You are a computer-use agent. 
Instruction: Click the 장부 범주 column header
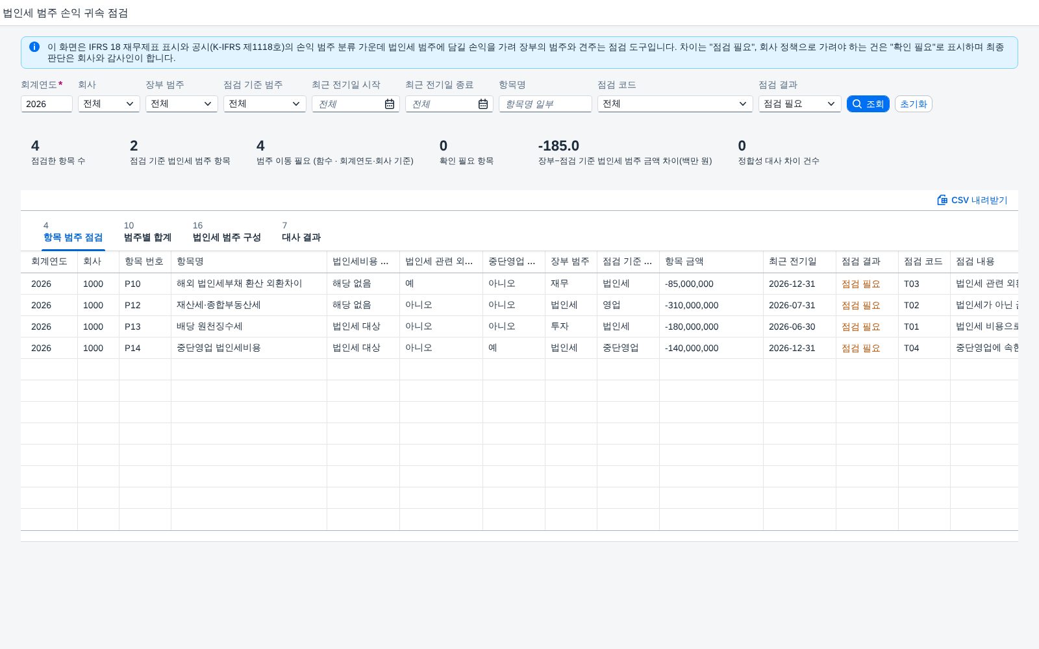571,262
